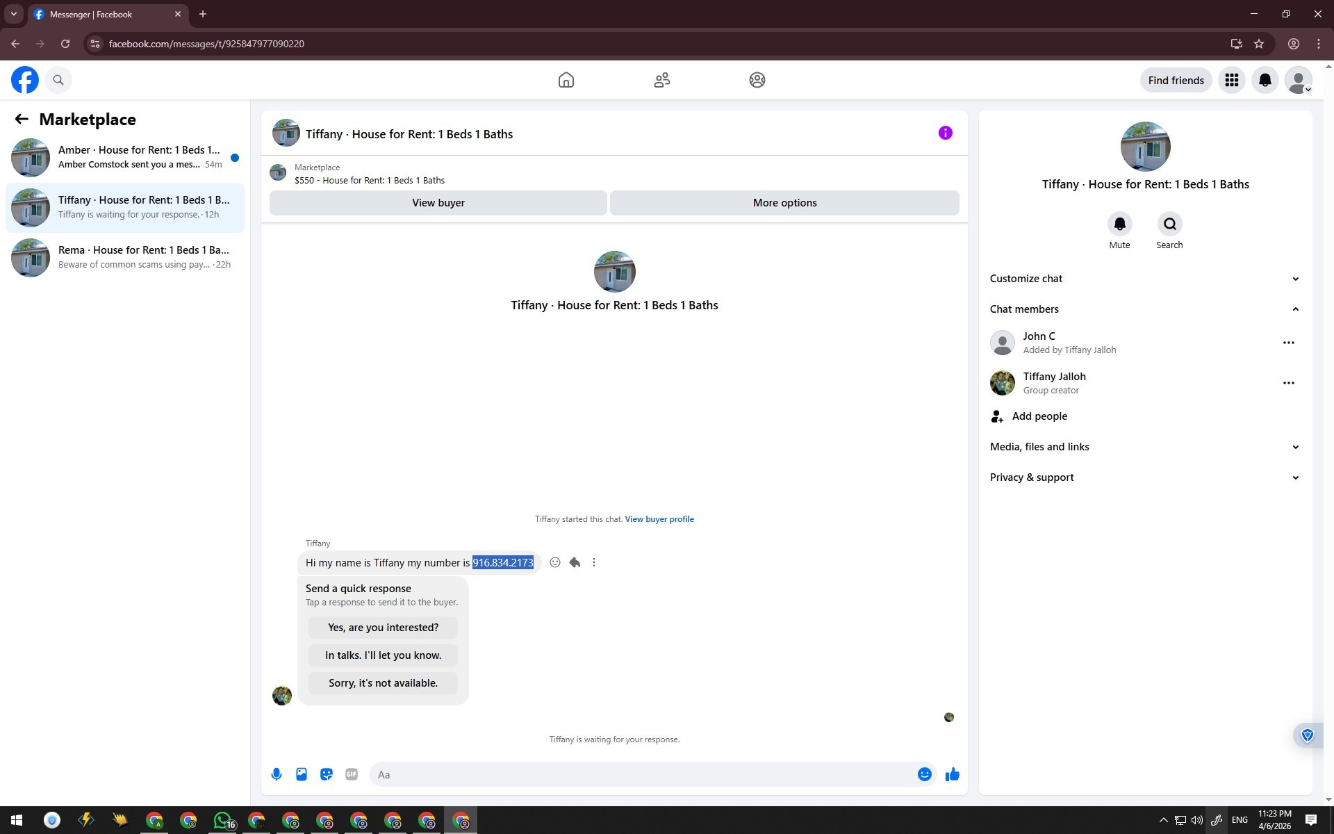Click the $550 listing price text
This screenshot has height=834, width=1334.
click(370, 181)
